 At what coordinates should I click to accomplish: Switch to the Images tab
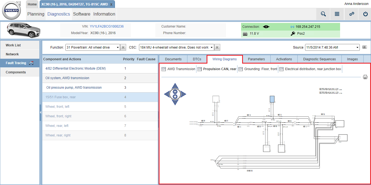(x=352, y=59)
